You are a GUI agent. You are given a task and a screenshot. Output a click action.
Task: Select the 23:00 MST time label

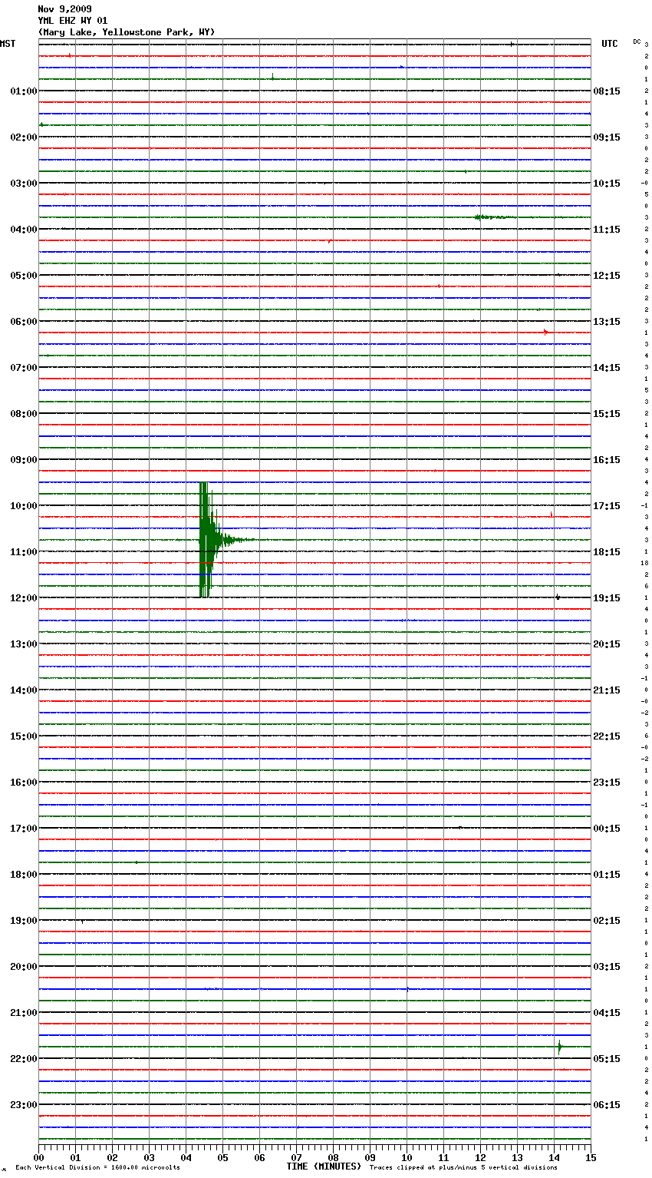pos(23,1105)
